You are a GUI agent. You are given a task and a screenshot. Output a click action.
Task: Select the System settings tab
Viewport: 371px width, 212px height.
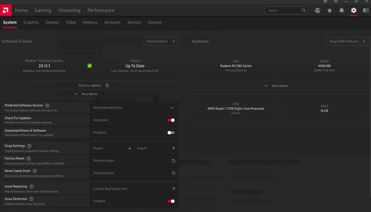(10, 22)
